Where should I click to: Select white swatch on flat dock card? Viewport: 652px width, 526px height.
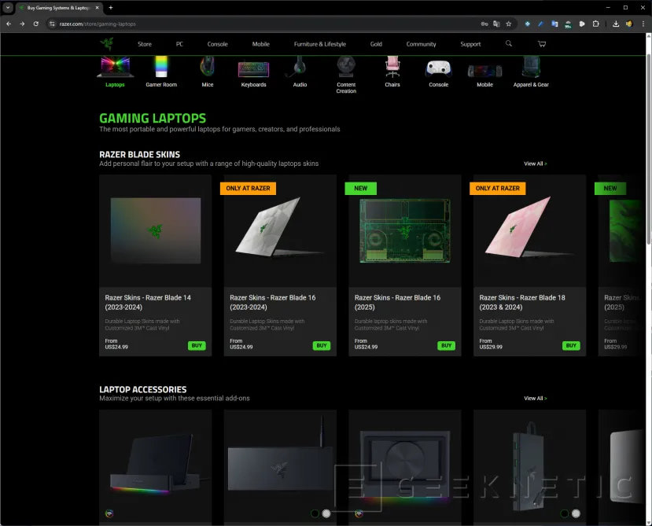(326, 513)
